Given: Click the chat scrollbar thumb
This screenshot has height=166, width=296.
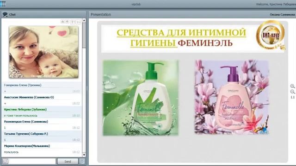Looking at the screenshot, I should coord(84,35).
